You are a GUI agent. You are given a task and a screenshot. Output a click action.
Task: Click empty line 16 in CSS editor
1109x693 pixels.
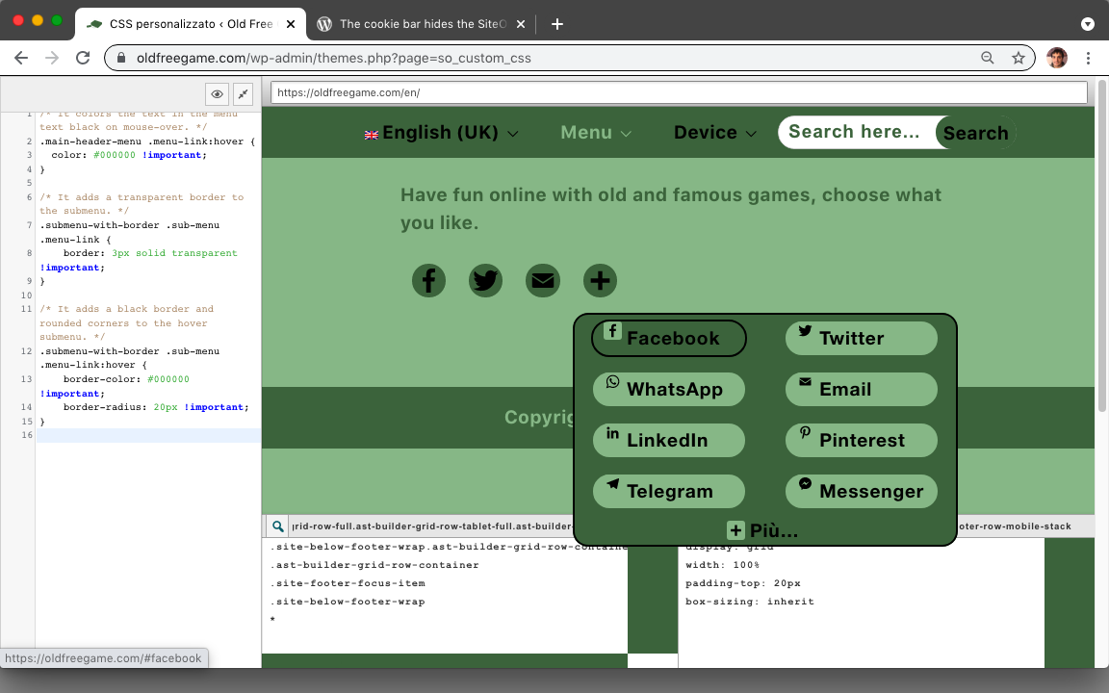148,435
